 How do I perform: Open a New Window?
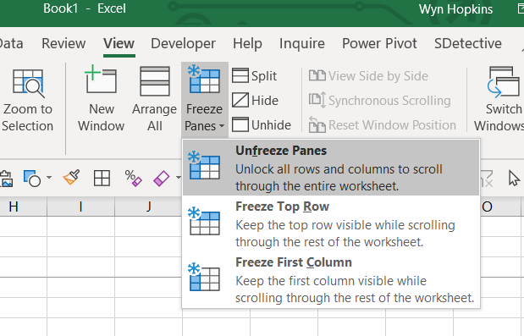pyautogui.click(x=101, y=98)
